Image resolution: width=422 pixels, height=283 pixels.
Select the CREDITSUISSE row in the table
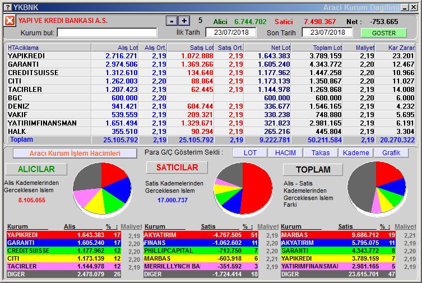[x=211, y=73]
